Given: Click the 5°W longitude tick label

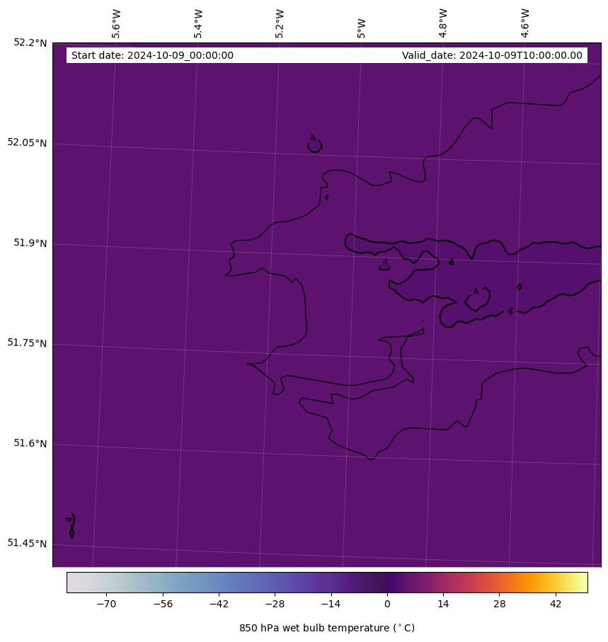Looking at the screenshot, I should point(362,28).
